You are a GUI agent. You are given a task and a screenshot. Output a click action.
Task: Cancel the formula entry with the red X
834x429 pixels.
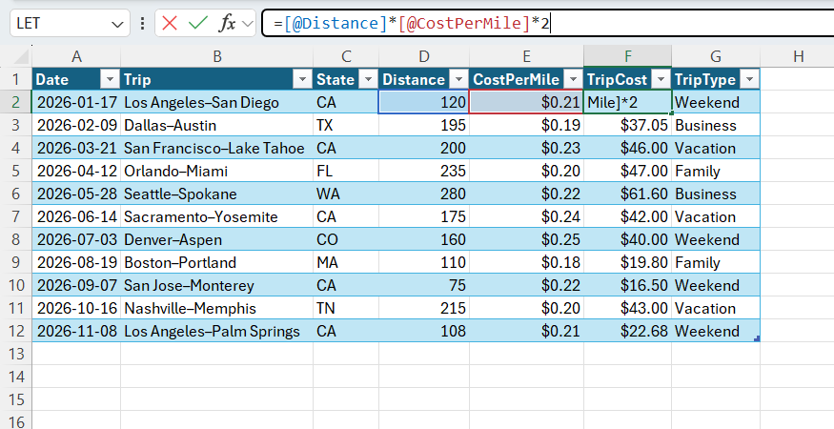point(170,24)
